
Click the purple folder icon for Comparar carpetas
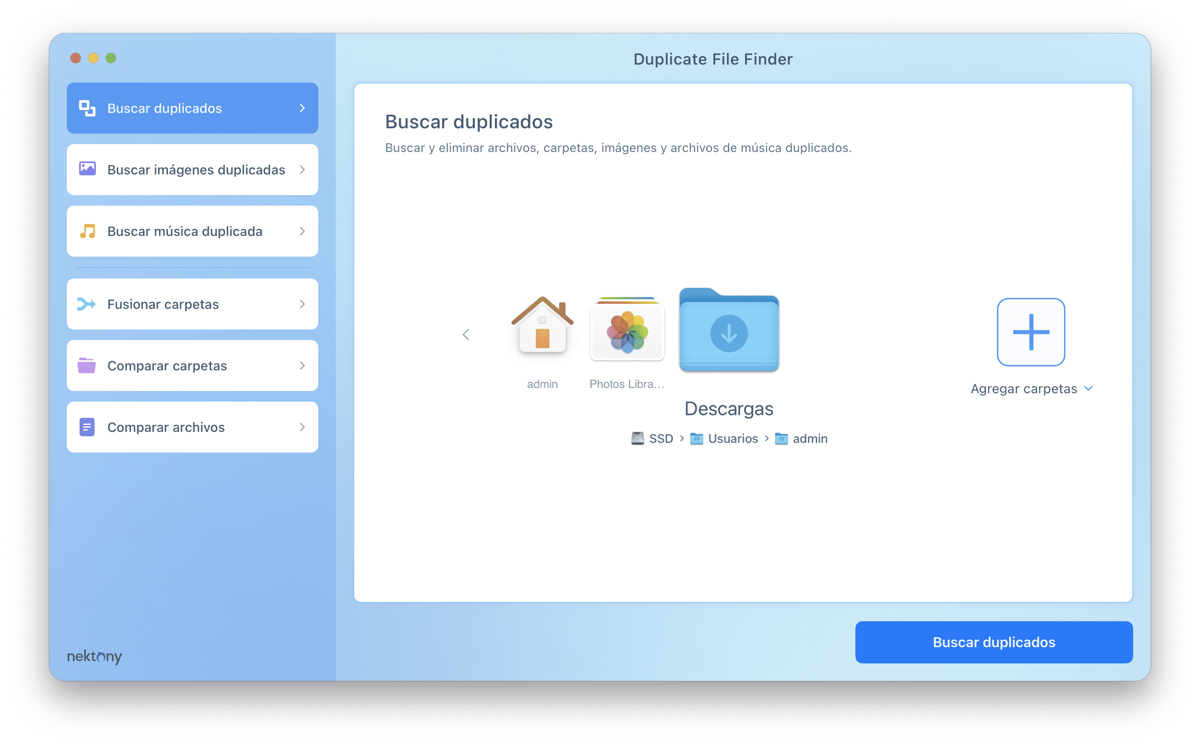87,366
